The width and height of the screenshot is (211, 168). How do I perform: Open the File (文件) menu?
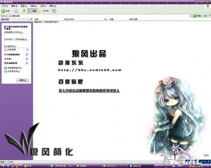(x=5, y=6)
